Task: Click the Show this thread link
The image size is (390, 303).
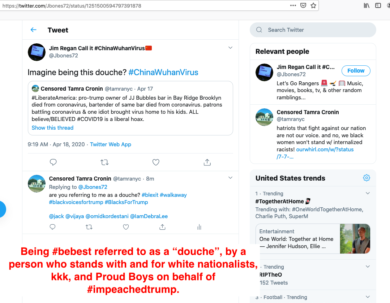Action: (52, 128)
